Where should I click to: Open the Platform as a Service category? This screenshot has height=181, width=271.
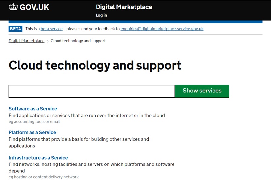32,132
